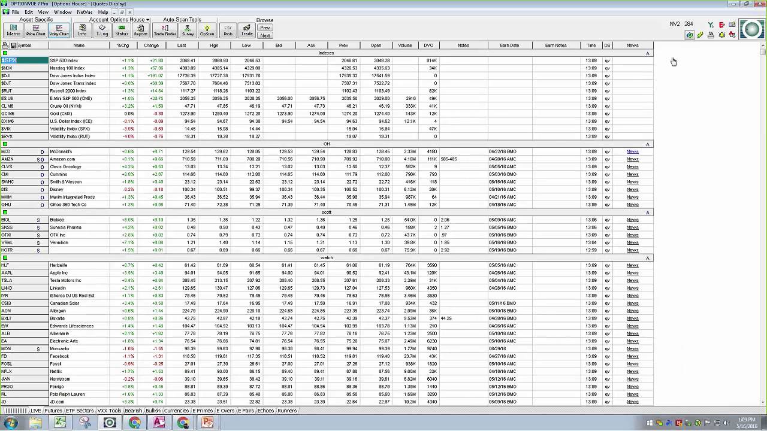Open the Account Options House dropdown
Image resolution: width=767 pixels, height=431 pixels.
coord(119,20)
